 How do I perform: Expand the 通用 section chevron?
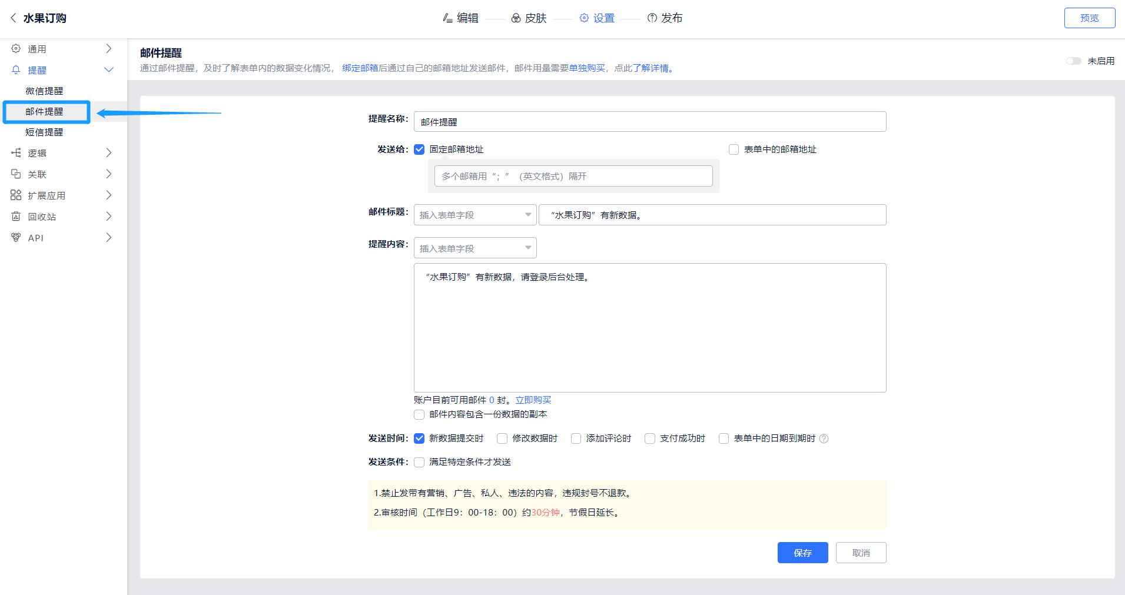click(x=108, y=49)
